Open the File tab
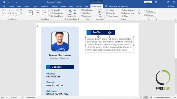 click(x=4, y=6)
